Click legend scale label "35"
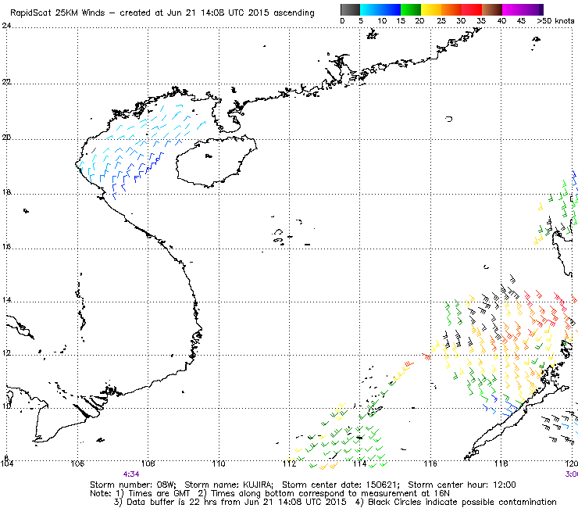The width and height of the screenshot is (578, 508). coord(481,21)
